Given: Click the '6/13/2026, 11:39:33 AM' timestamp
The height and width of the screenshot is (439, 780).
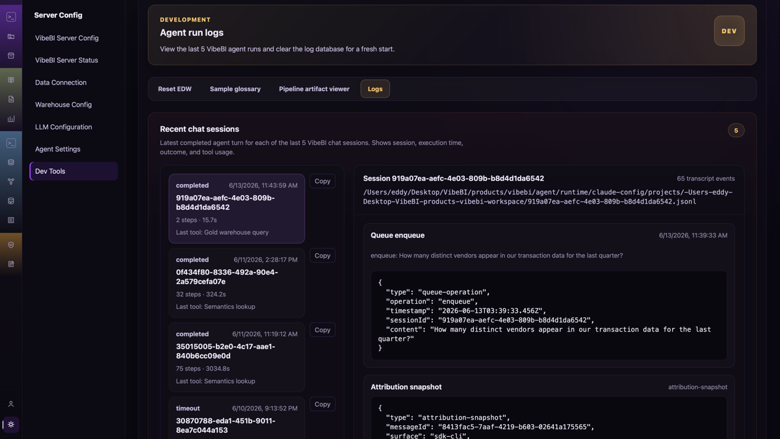Looking at the screenshot, I should pyautogui.click(x=693, y=235).
